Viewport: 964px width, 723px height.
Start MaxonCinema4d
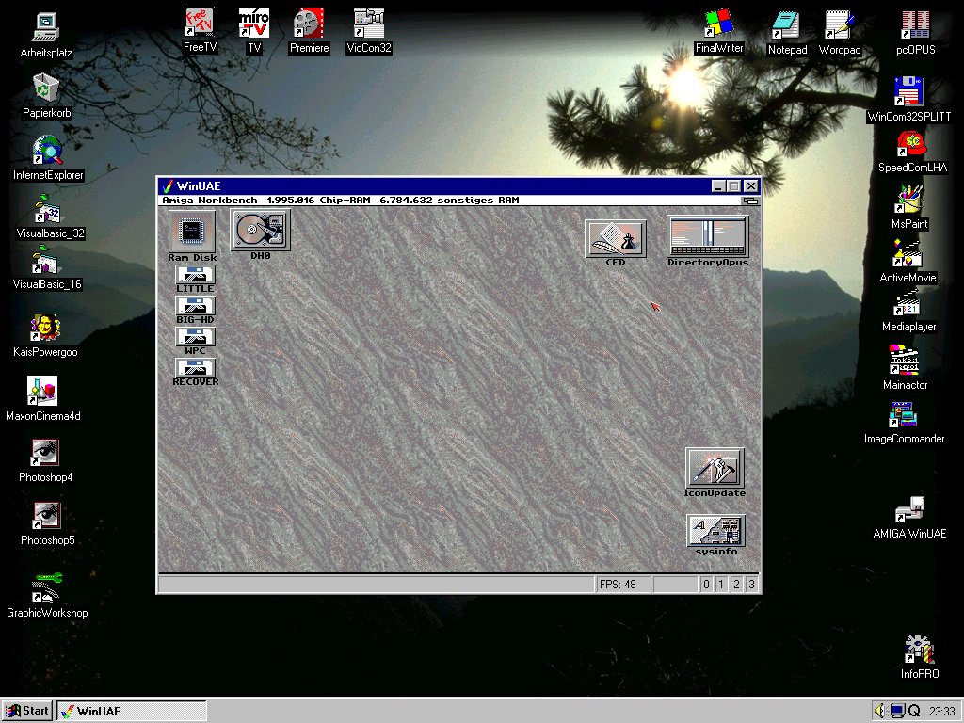tap(41, 392)
